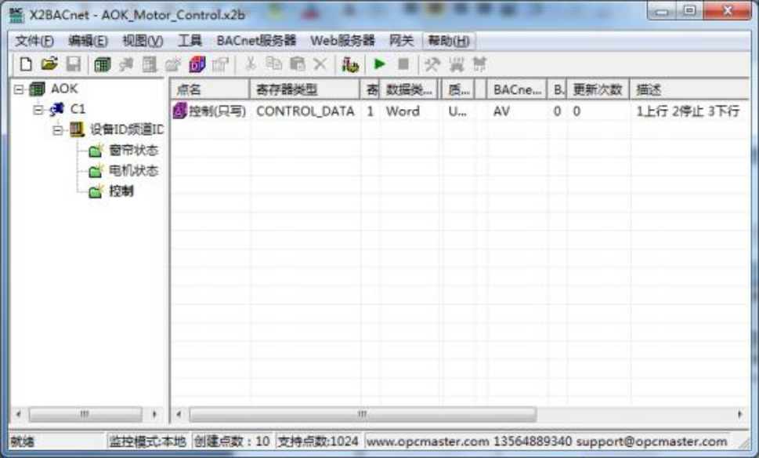Open the BACnet服务器 menu
The width and height of the screenshot is (759, 458).
point(256,41)
